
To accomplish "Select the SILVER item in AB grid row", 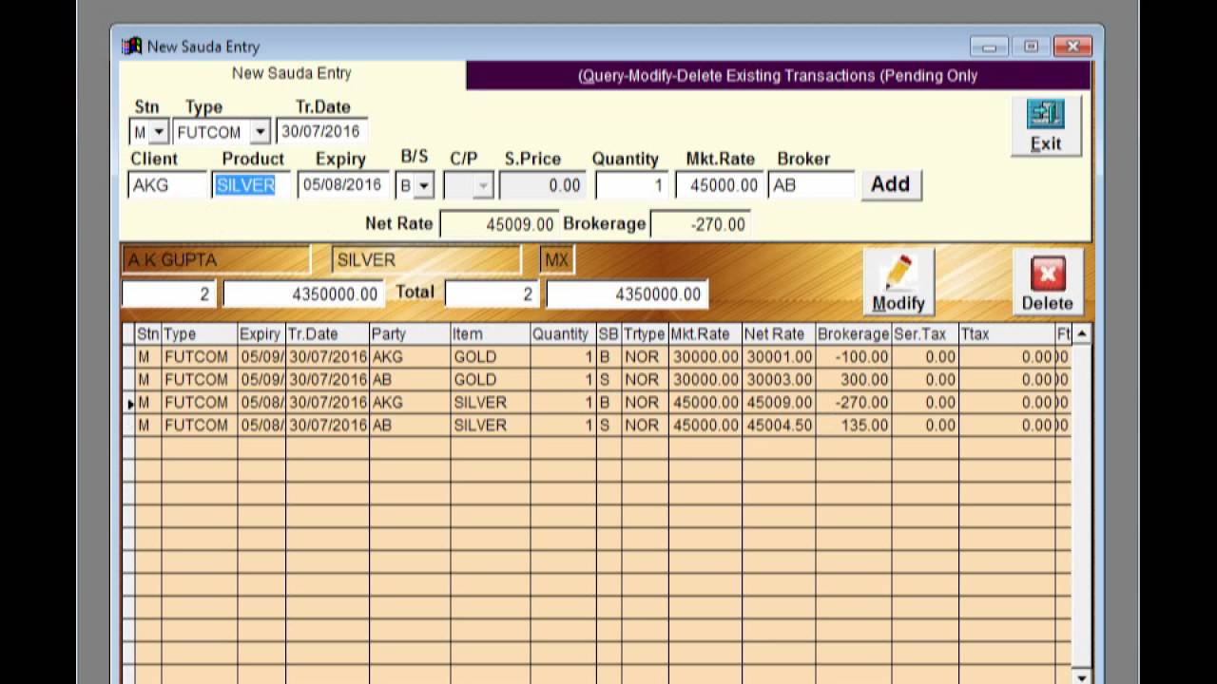I will pos(491,426).
